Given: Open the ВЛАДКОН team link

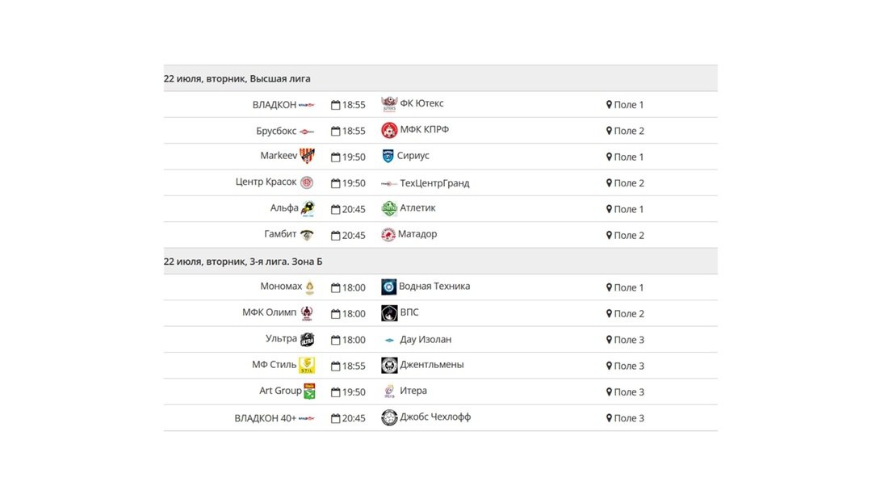Looking at the screenshot, I should 275,105.
